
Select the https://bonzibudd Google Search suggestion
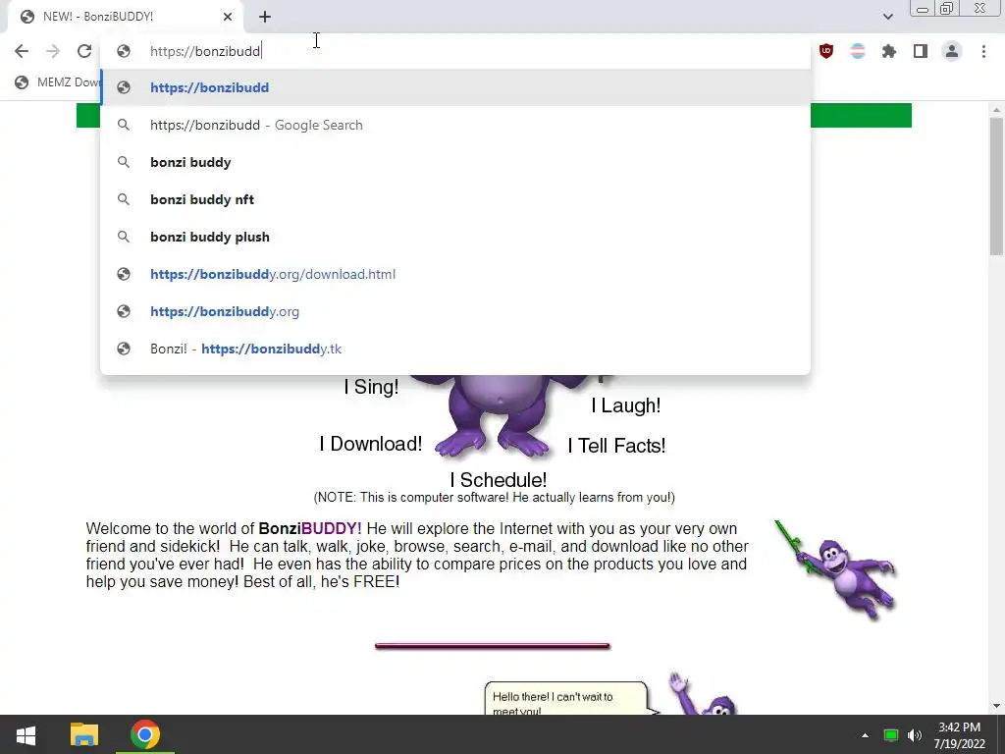(455, 125)
